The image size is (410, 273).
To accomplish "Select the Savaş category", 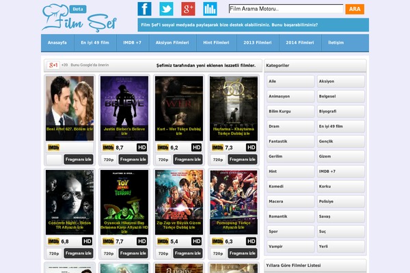I will tap(341, 216).
